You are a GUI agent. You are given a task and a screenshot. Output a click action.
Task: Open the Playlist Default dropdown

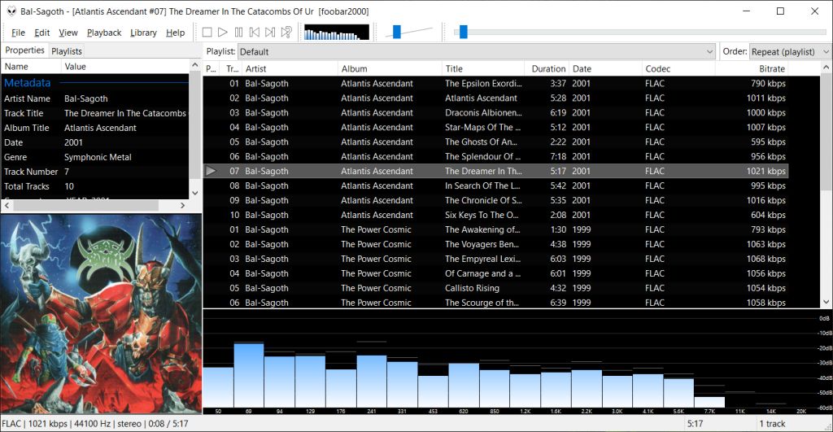point(476,51)
